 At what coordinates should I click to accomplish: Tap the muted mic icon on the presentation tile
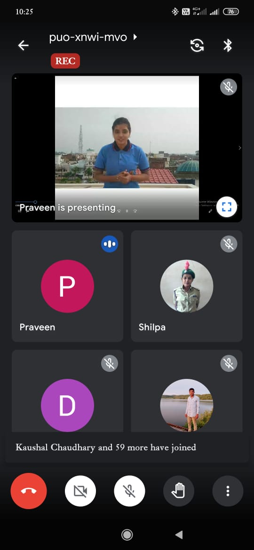coord(229,87)
